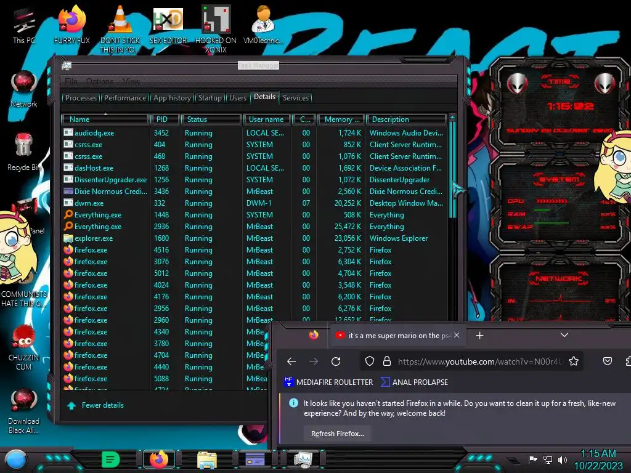Sort by the PID column header
The image size is (631, 473).
click(x=165, y=119)
